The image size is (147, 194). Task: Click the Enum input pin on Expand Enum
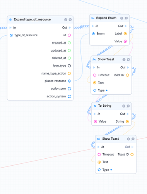[93, 34]
